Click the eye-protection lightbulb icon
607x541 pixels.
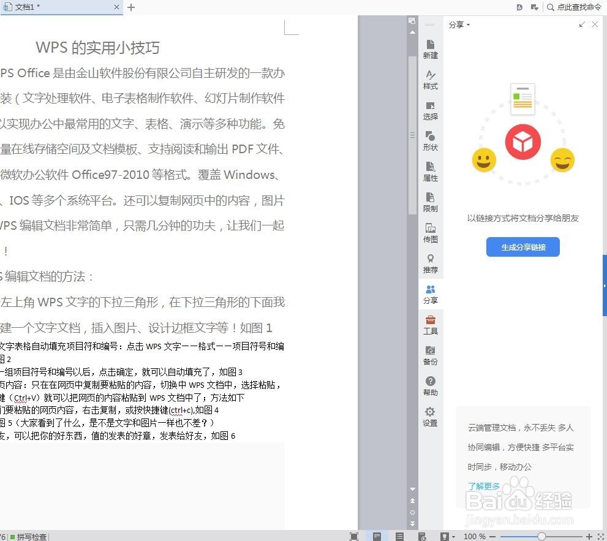click(445, 536)
